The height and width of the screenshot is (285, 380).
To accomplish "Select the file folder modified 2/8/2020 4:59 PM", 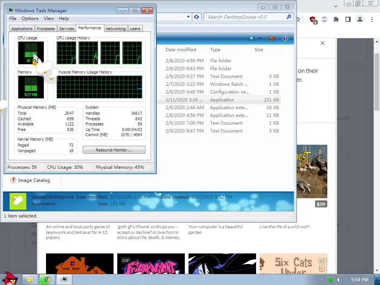I will click(x=219, y=60).
